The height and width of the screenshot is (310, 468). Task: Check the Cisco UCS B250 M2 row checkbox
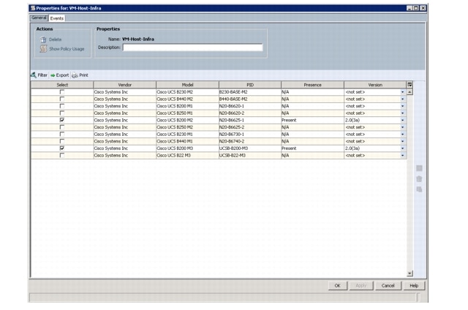62,127
